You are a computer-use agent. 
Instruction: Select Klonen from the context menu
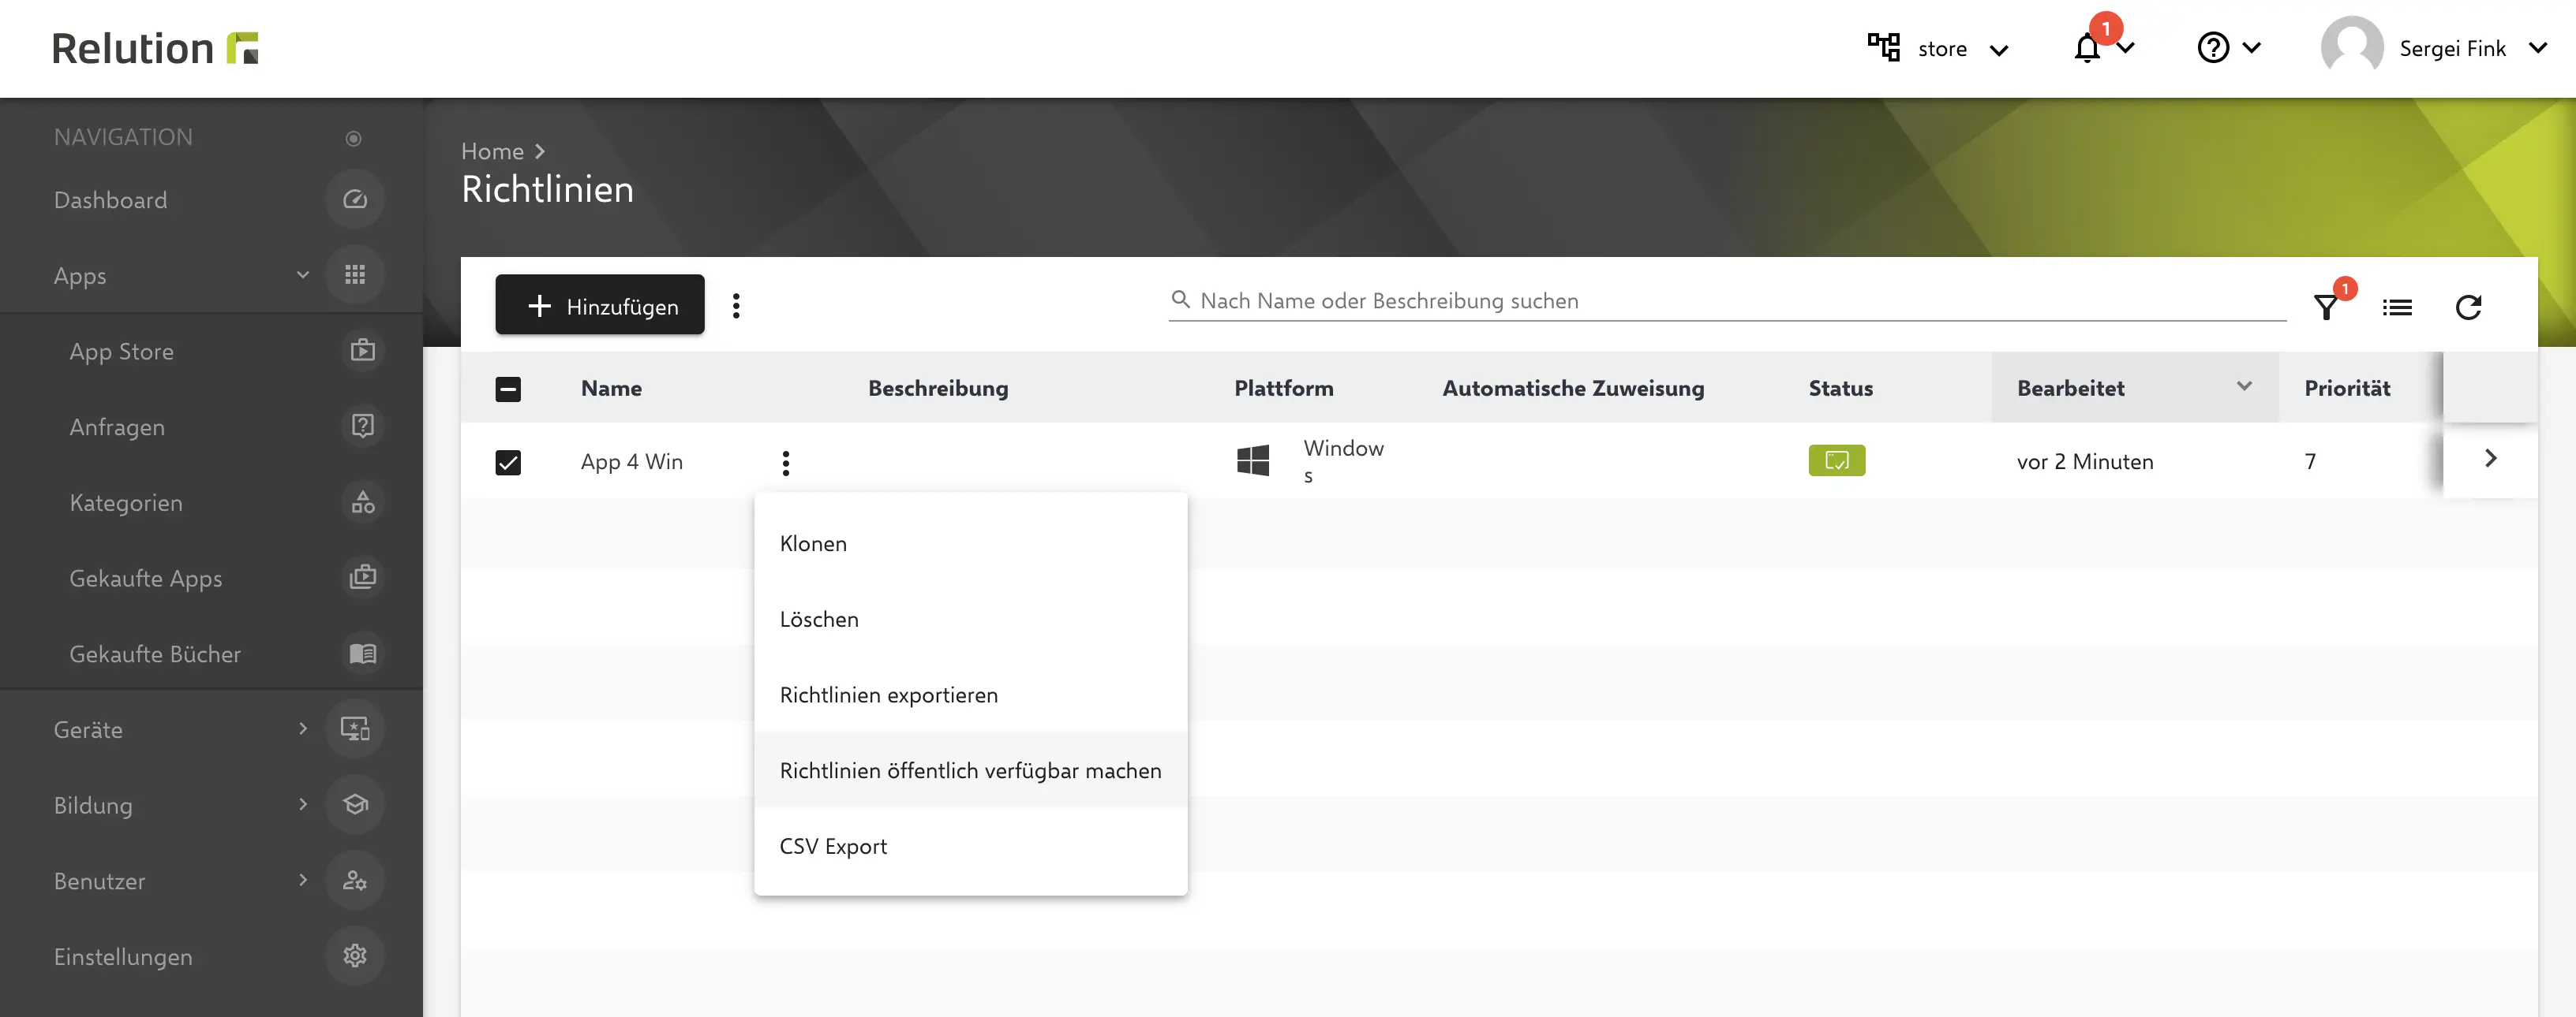click(813, 543)
